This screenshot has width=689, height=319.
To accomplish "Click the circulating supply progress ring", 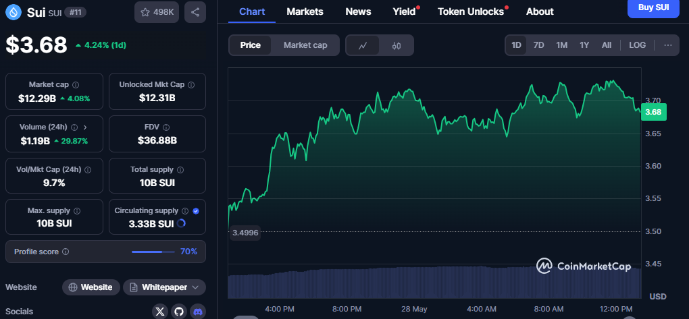I will tap(181, 224).
